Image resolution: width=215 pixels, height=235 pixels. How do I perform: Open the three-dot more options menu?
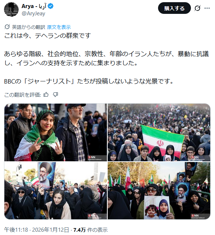tap(207, 8)
